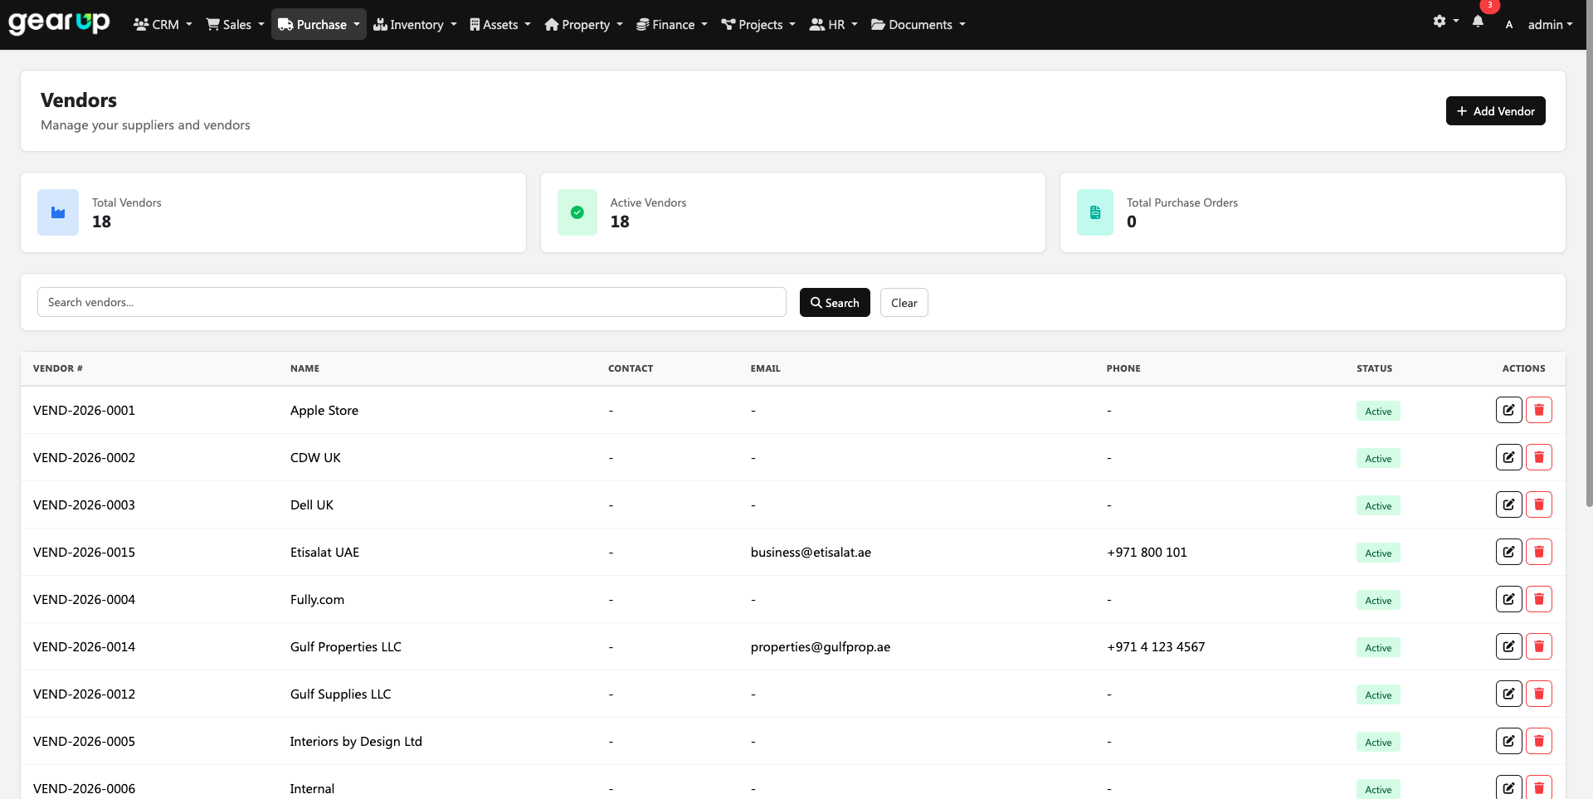Delete the CDW UK vendor
Image resolution: width=1593 pixels, height=799 pixels.
1538,457
